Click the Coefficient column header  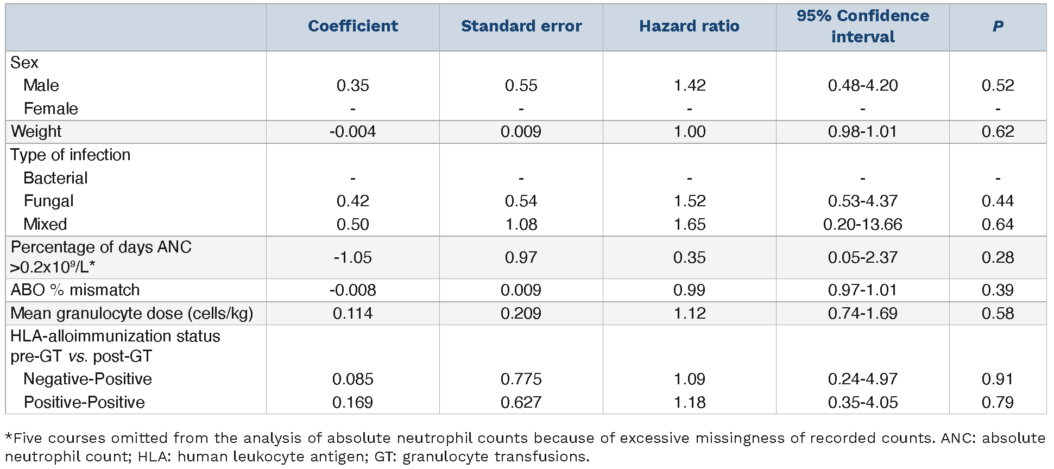(352, 26)
